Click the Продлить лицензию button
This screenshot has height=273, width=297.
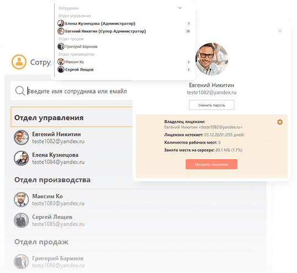(211, 164)
